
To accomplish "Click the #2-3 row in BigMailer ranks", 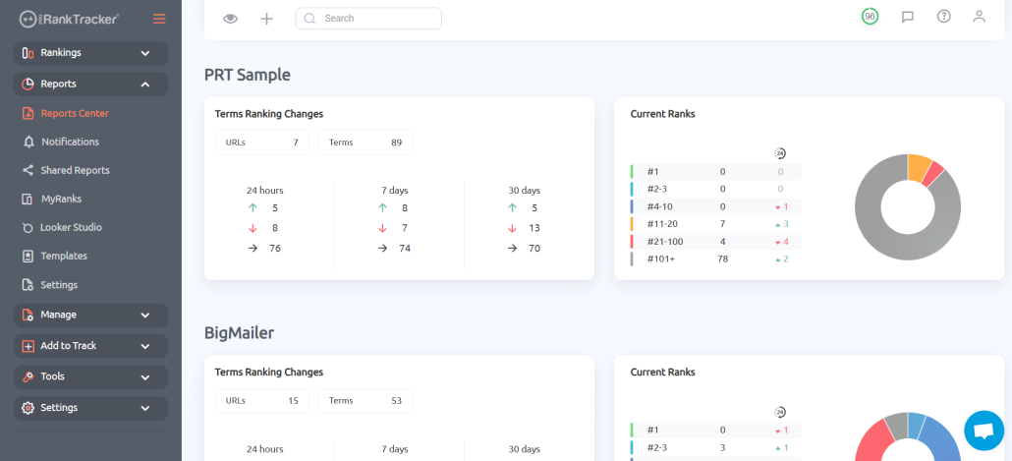I will coord(715,447).
